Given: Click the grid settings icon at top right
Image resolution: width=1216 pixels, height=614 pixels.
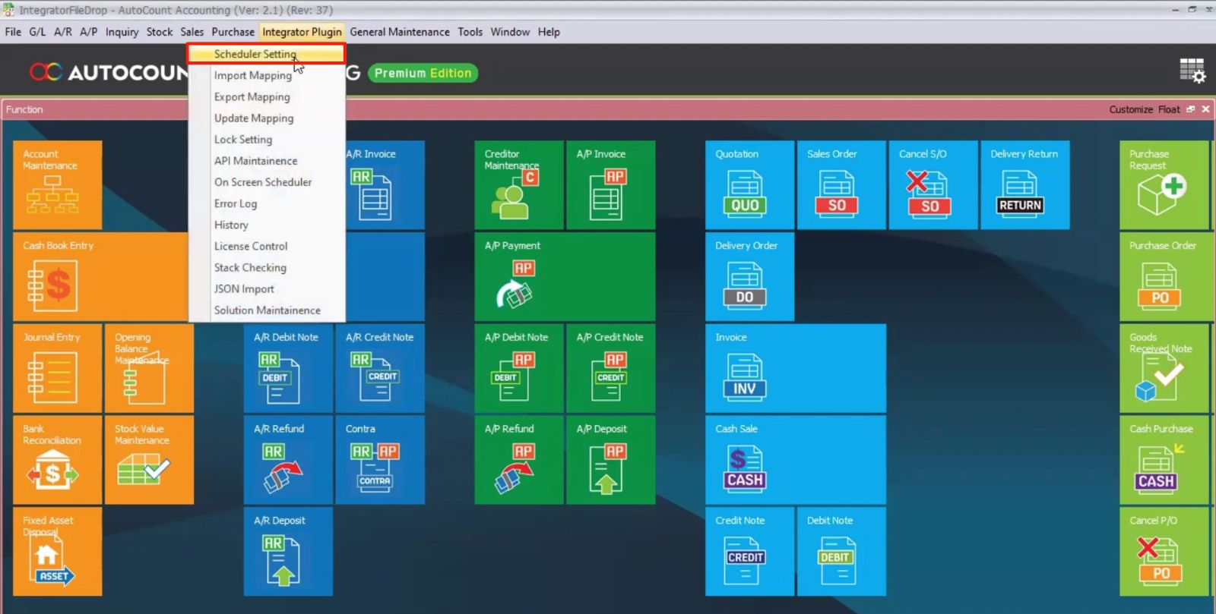Looking at the screenshot, I should pos(1192,71).
